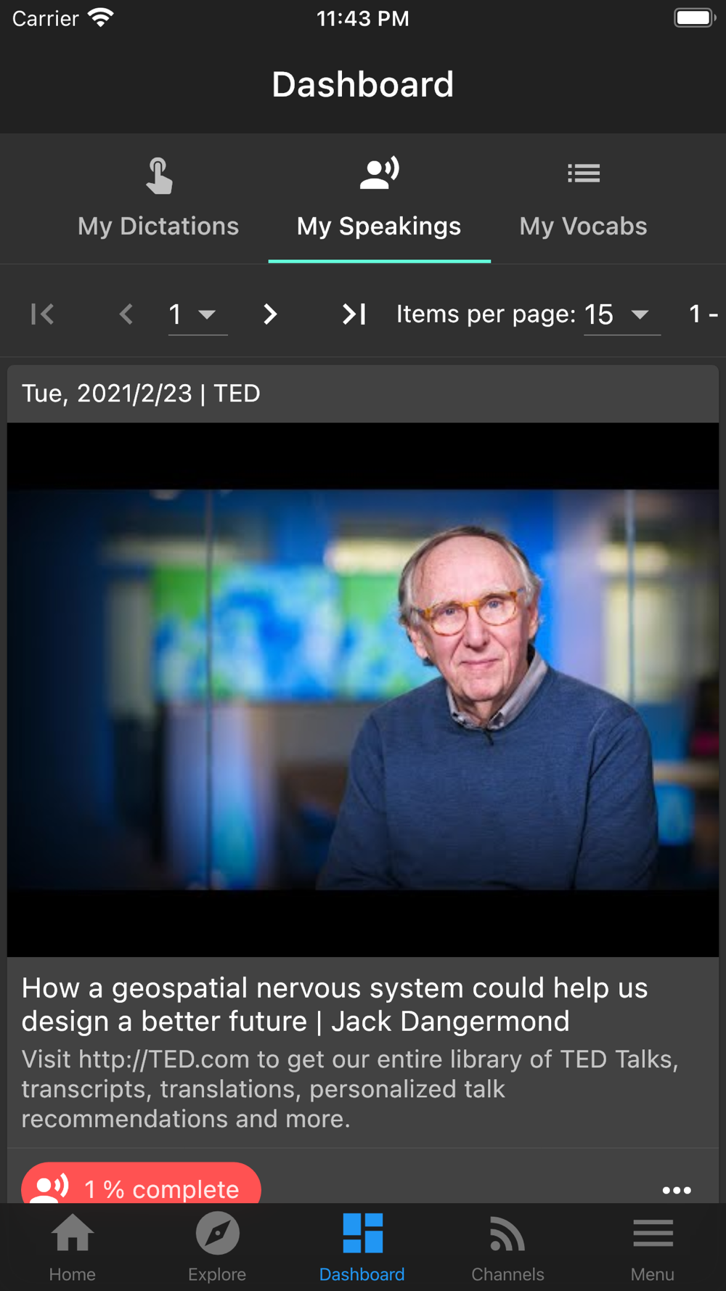Tap the battery indicator in status bar
Image resolution: width=726 pixels, height=1291 pixels.
click(x=695, y=17)
